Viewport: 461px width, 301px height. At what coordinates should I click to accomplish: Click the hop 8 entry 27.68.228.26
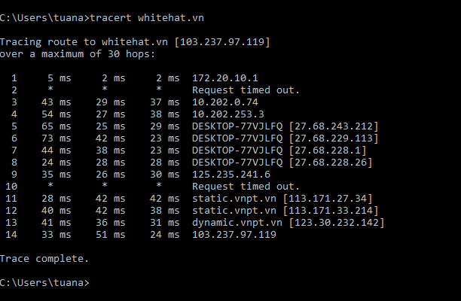[331, 163]
